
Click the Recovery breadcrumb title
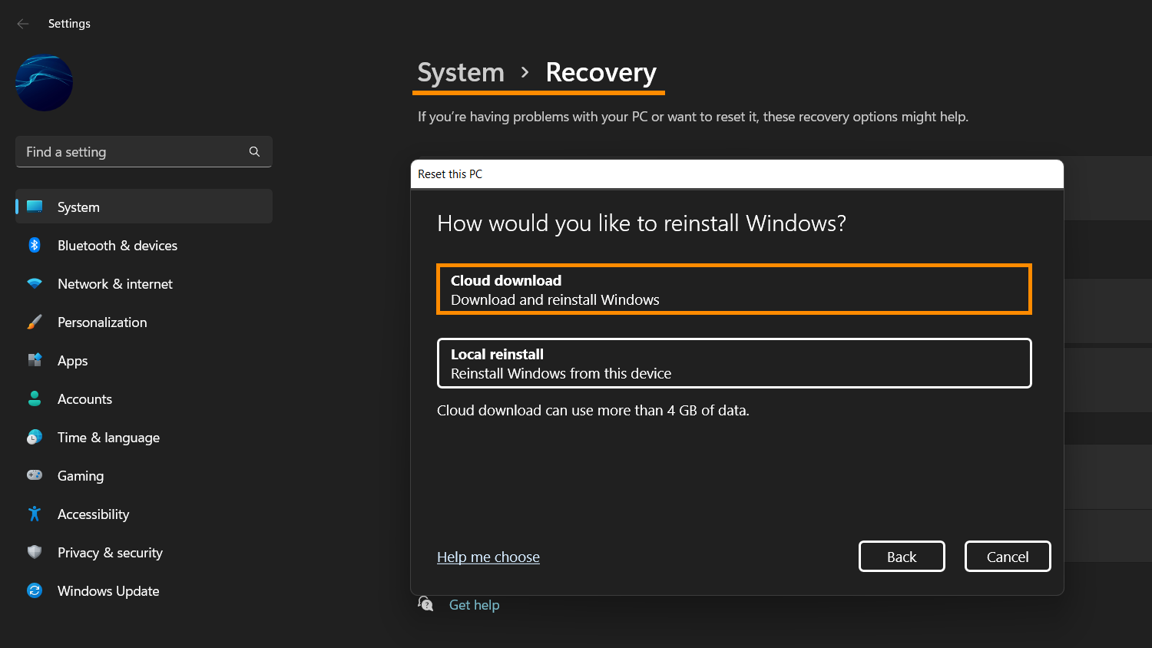(x=601, y=73)
